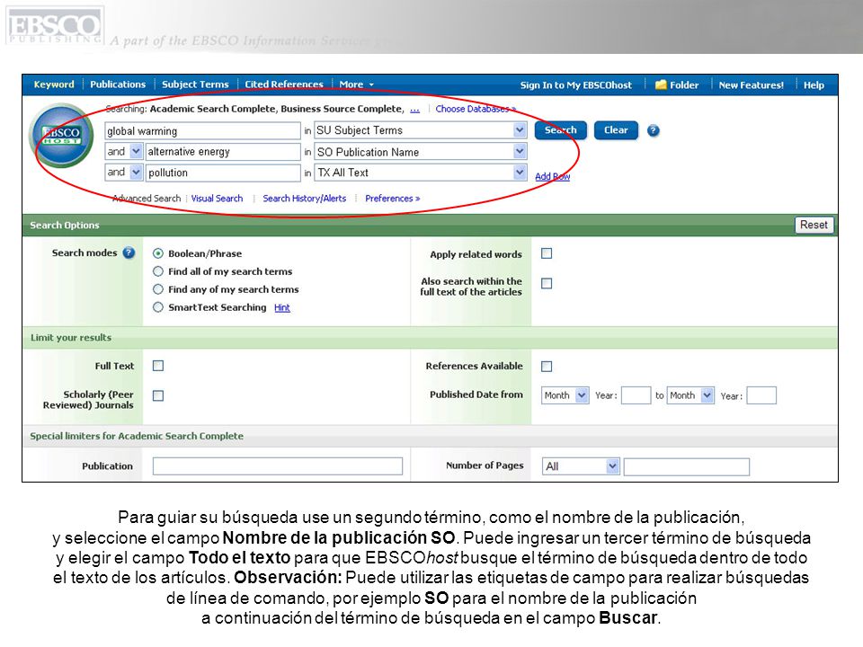Open SO Publication Name field dropdown
863x647 pixels.
point(421,151)
